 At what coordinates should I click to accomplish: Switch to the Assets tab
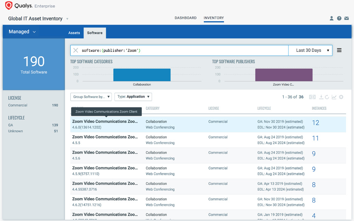coord(74,33)
